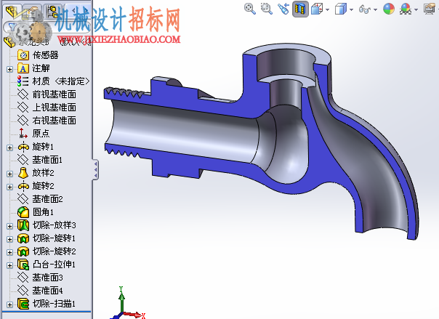
Task: Expand the 切除-放样3 feature node
Action: point(9,226)
